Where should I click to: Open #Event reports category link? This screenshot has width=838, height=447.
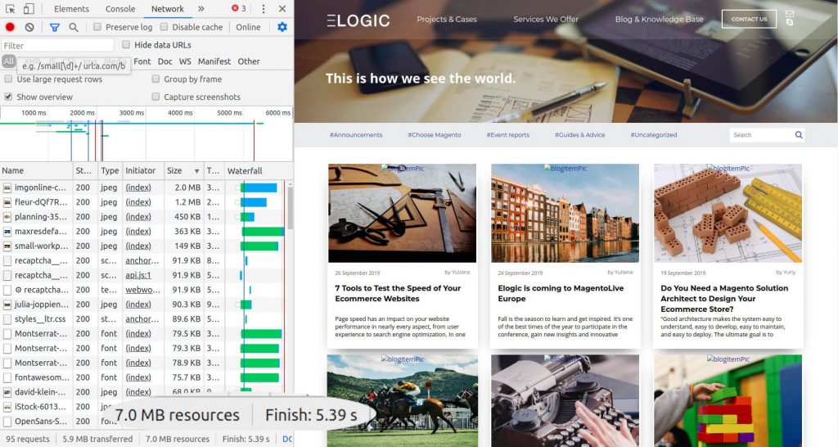507,135
